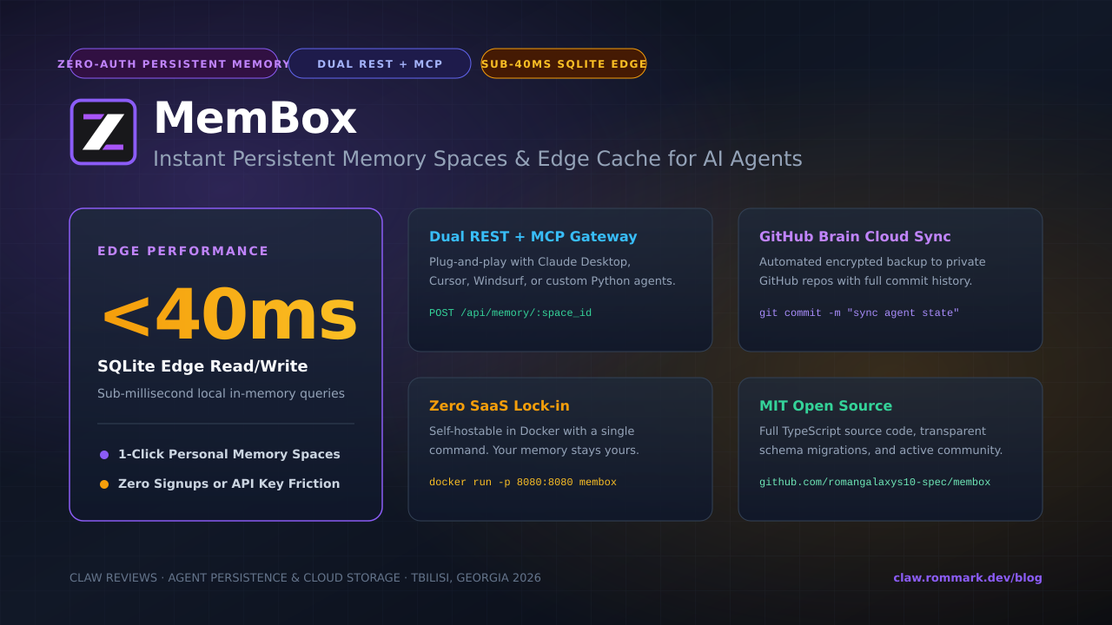Image resolution: width=1112 pixels, height=625 pixels.
Task: Click the EDGE PERFORMANCE label
Action: pyautogui.click(x=183, y=251)
